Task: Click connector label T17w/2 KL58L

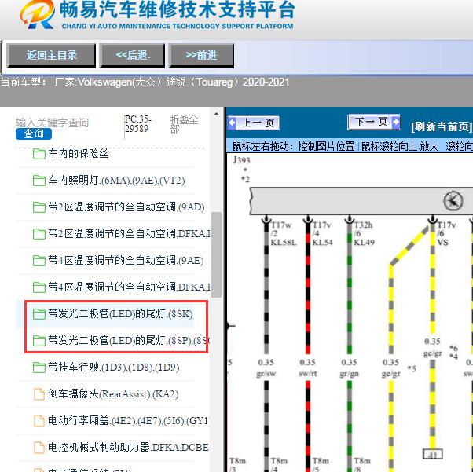Action: (x=283, y=234)
